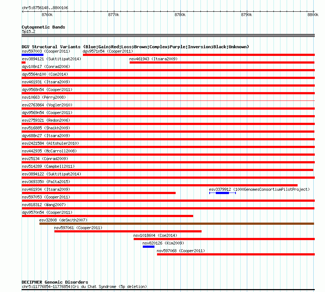This screenshot has width=325, height=292.
Task: Click the black Cri du Chat region bar
Action: coord(168,290)
